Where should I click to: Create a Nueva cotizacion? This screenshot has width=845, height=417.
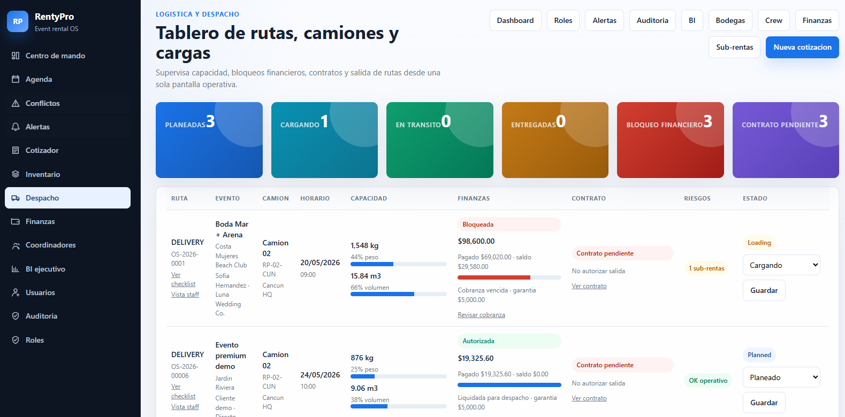pos(803,47)
